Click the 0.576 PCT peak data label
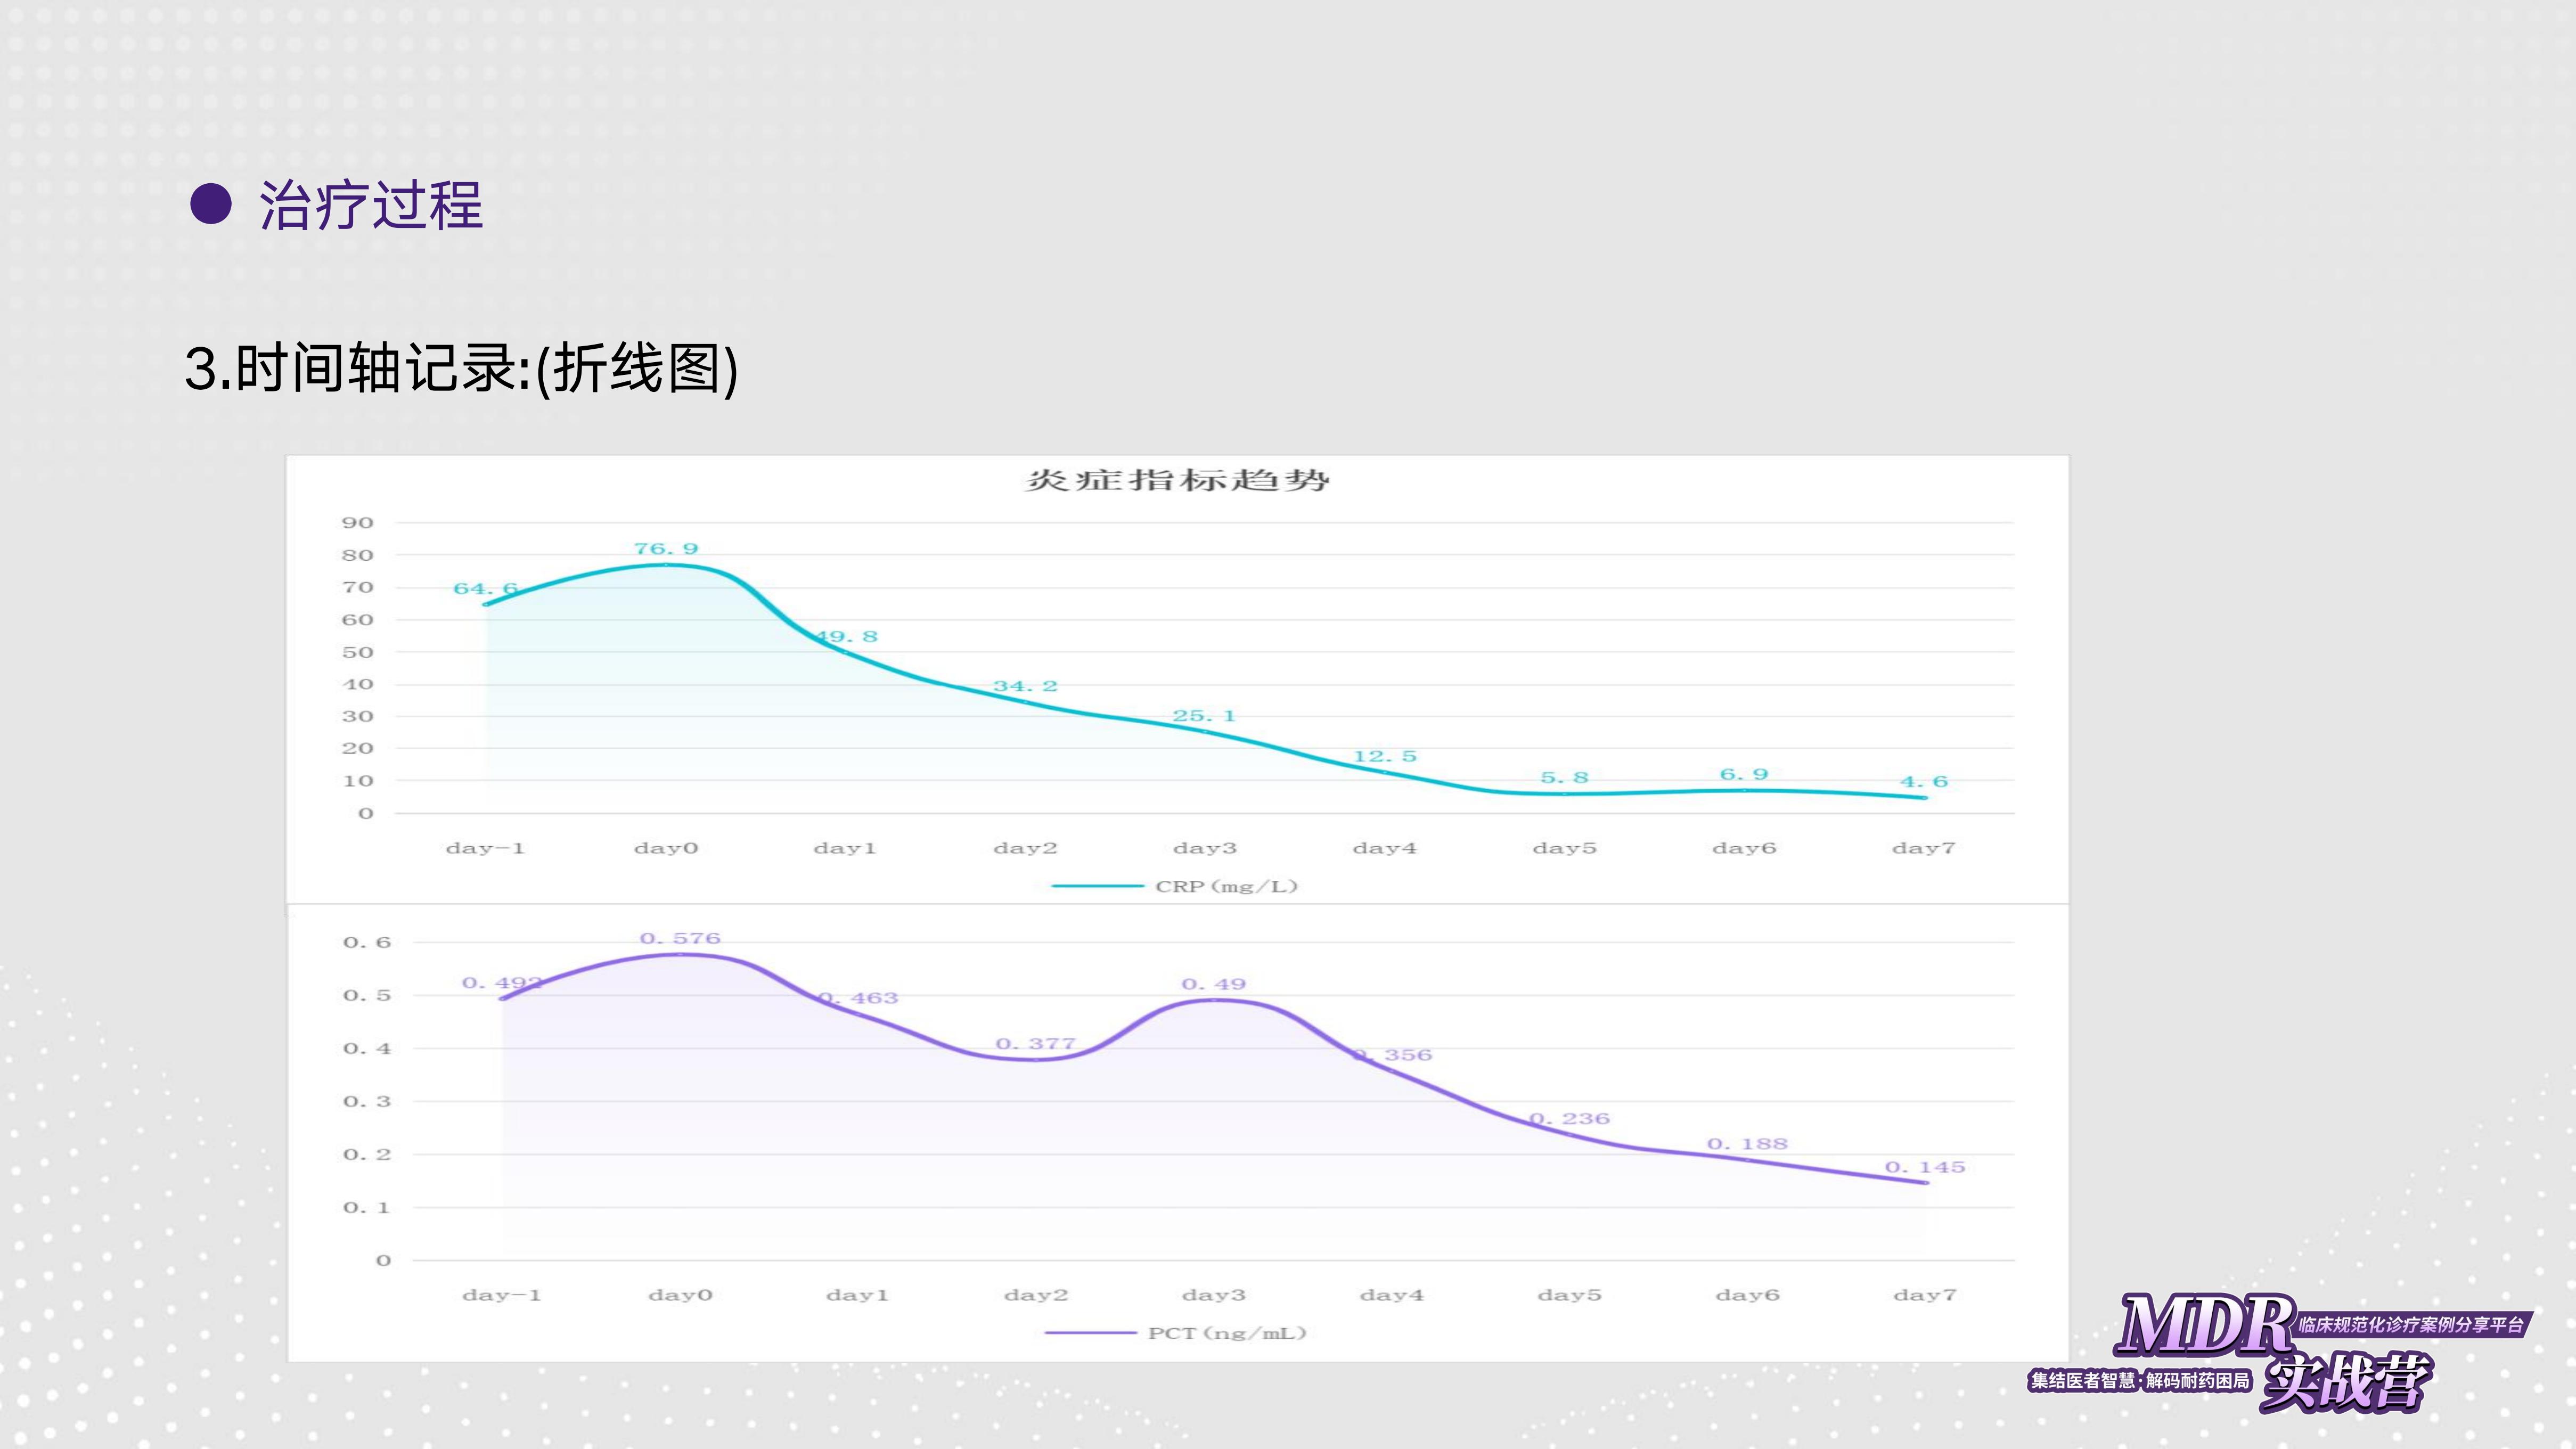 pos(680,938)
